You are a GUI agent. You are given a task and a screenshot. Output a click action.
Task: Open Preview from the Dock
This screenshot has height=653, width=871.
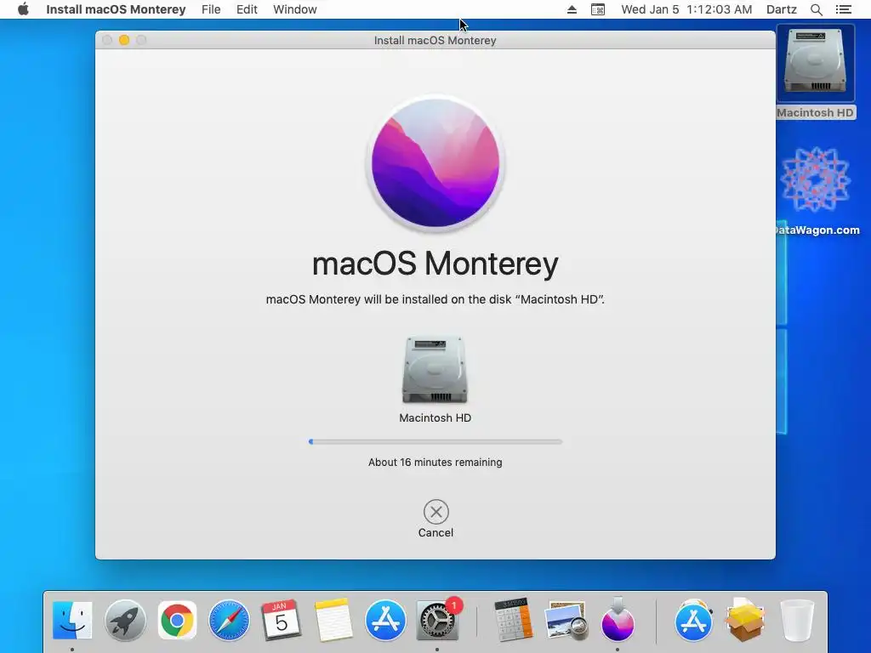(566, 620)
